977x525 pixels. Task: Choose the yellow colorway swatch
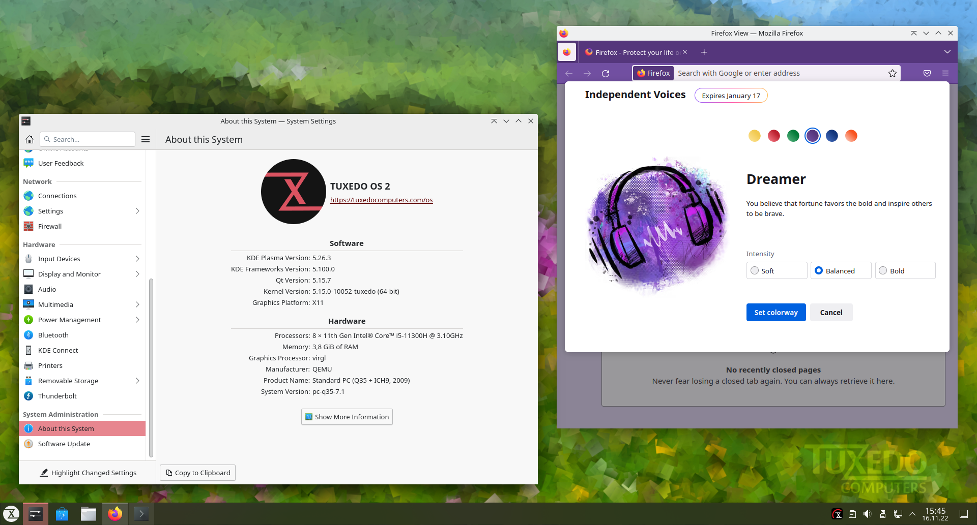pos(755,136)
